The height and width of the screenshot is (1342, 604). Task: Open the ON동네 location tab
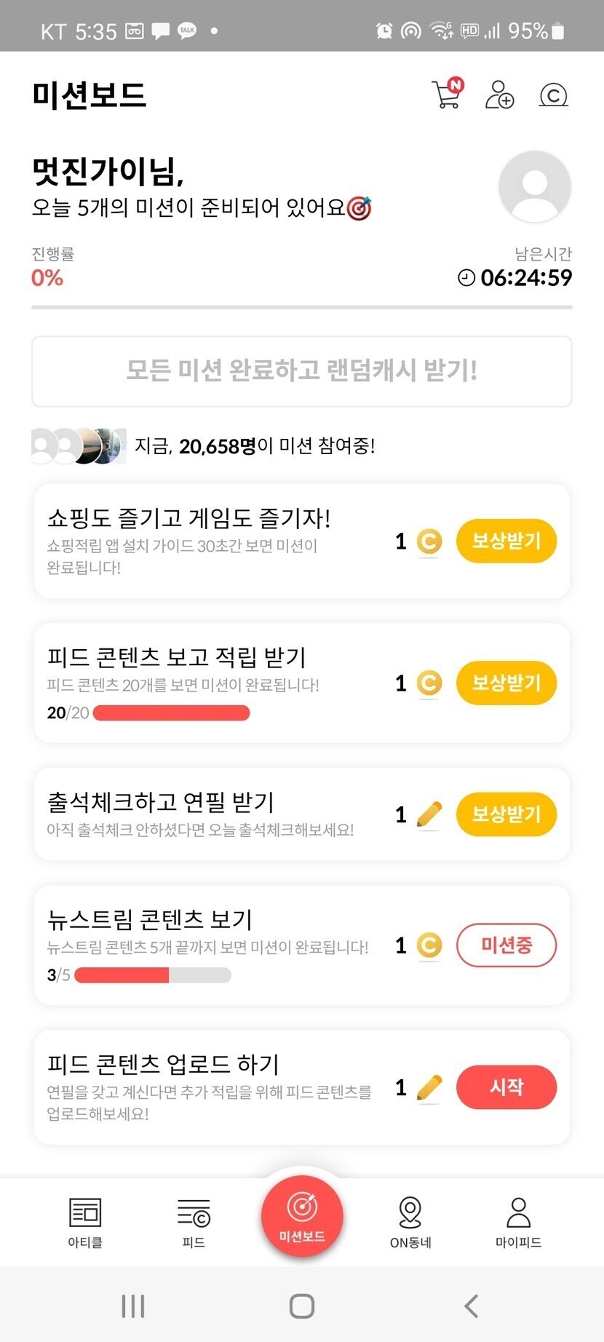click(x=410, y=1221)
